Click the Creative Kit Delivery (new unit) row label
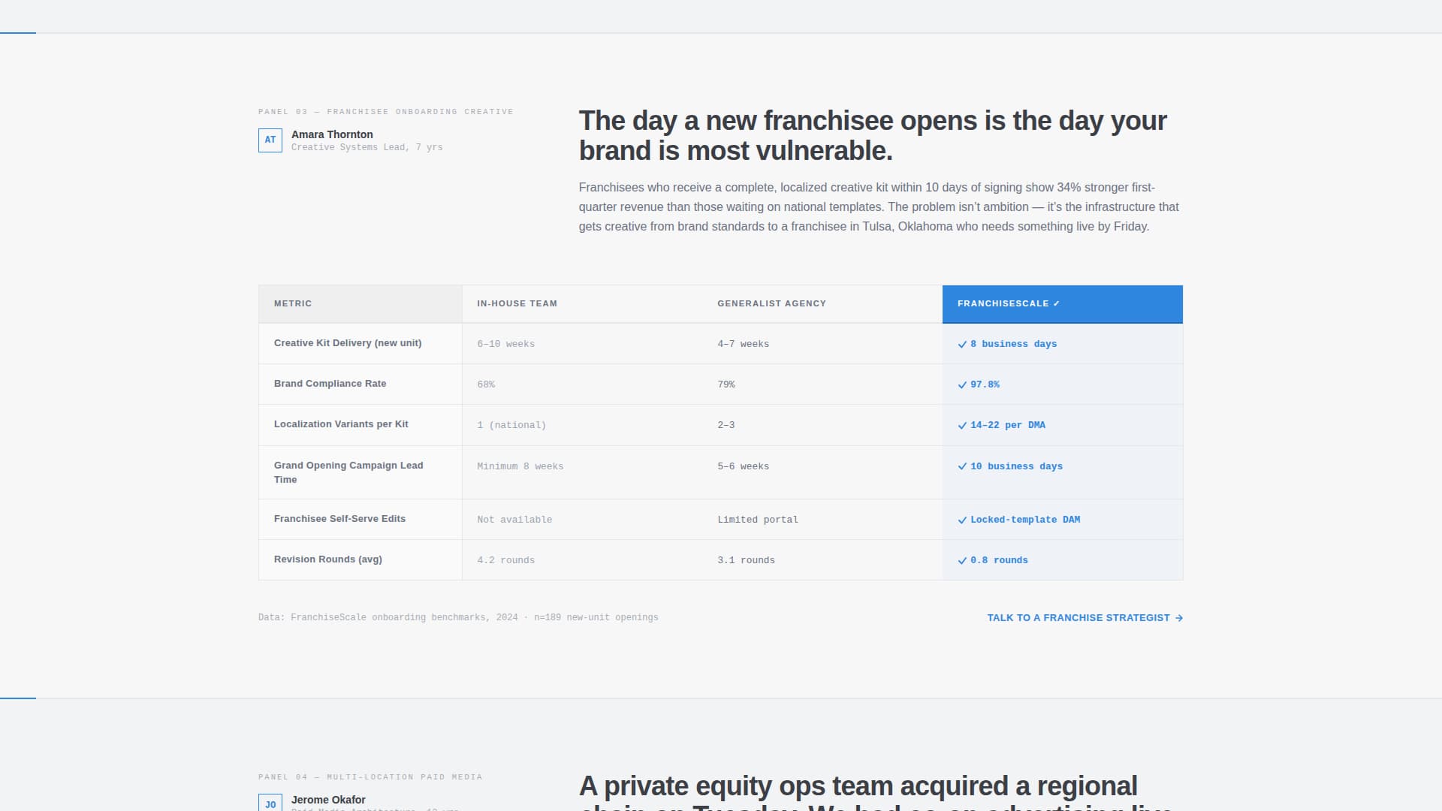 click(348, 343)
